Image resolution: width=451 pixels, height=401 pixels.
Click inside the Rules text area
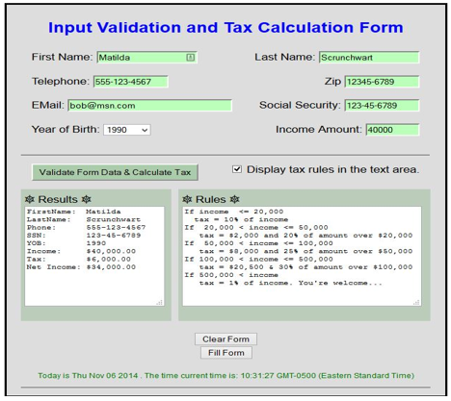tap(302, 257)
